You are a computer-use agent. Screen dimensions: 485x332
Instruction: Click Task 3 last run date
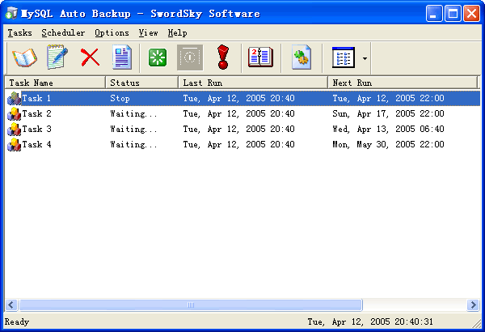pos(238,129)
